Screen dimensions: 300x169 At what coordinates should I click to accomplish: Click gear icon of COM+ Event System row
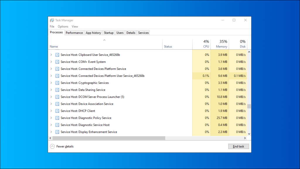point(57,62)
